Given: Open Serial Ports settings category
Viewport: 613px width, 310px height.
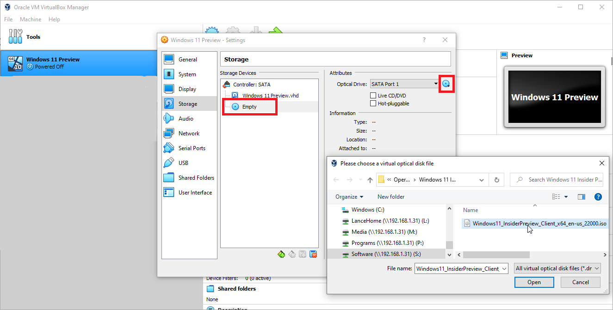Looking at the screenshot, I should click(189, 148).
